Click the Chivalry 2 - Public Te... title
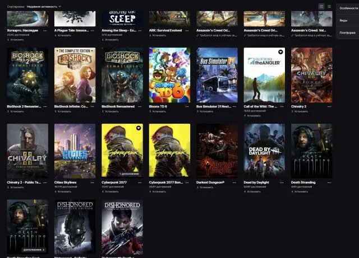The height and width of the screenshot is (258, 359). [x=24, y=182]
